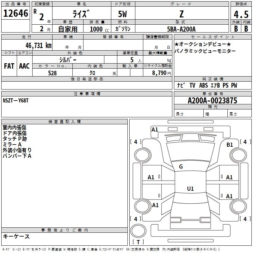Click the interior color クロ
The image size is (253, 253).
coord(92,73)
